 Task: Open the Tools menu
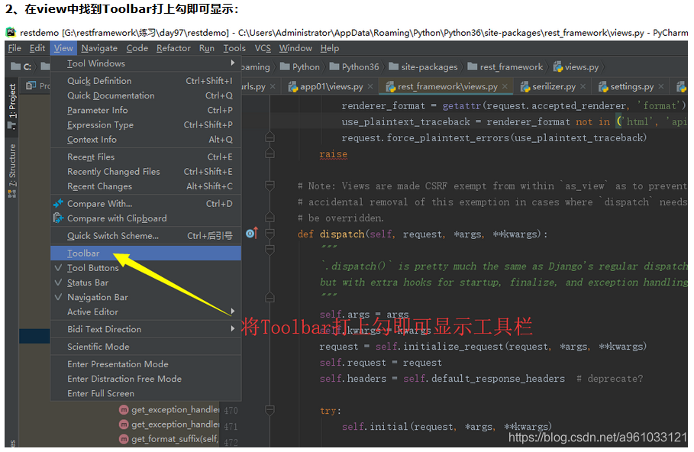click(x=234, y=48)
